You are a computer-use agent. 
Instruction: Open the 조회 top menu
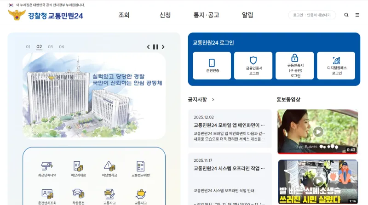(x=124, y=15)
